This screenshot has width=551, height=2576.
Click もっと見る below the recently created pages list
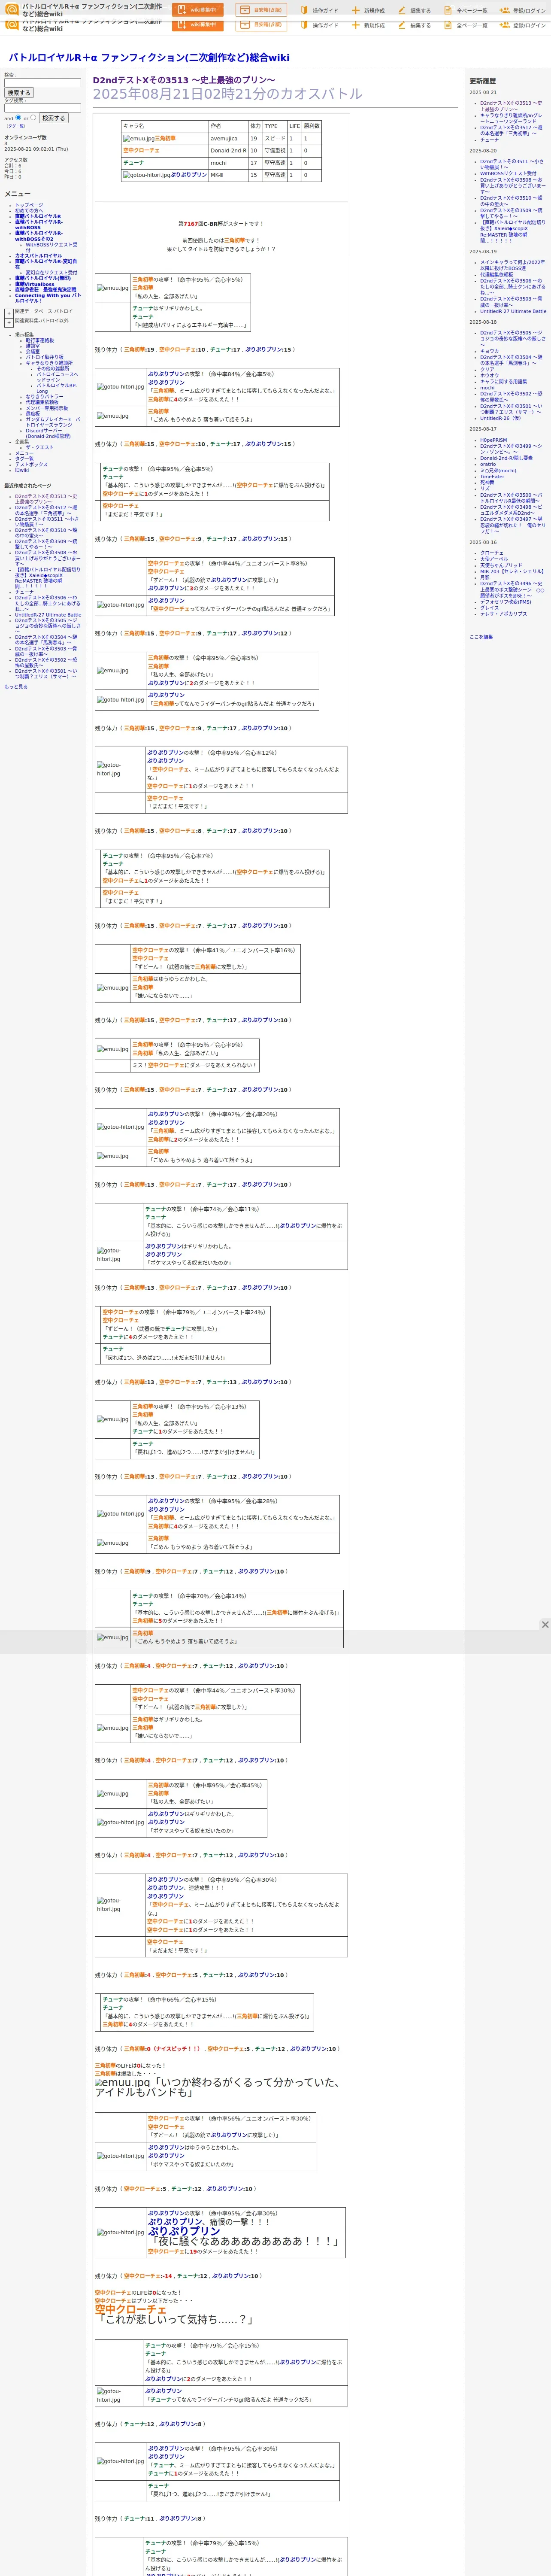click(16, 687)
